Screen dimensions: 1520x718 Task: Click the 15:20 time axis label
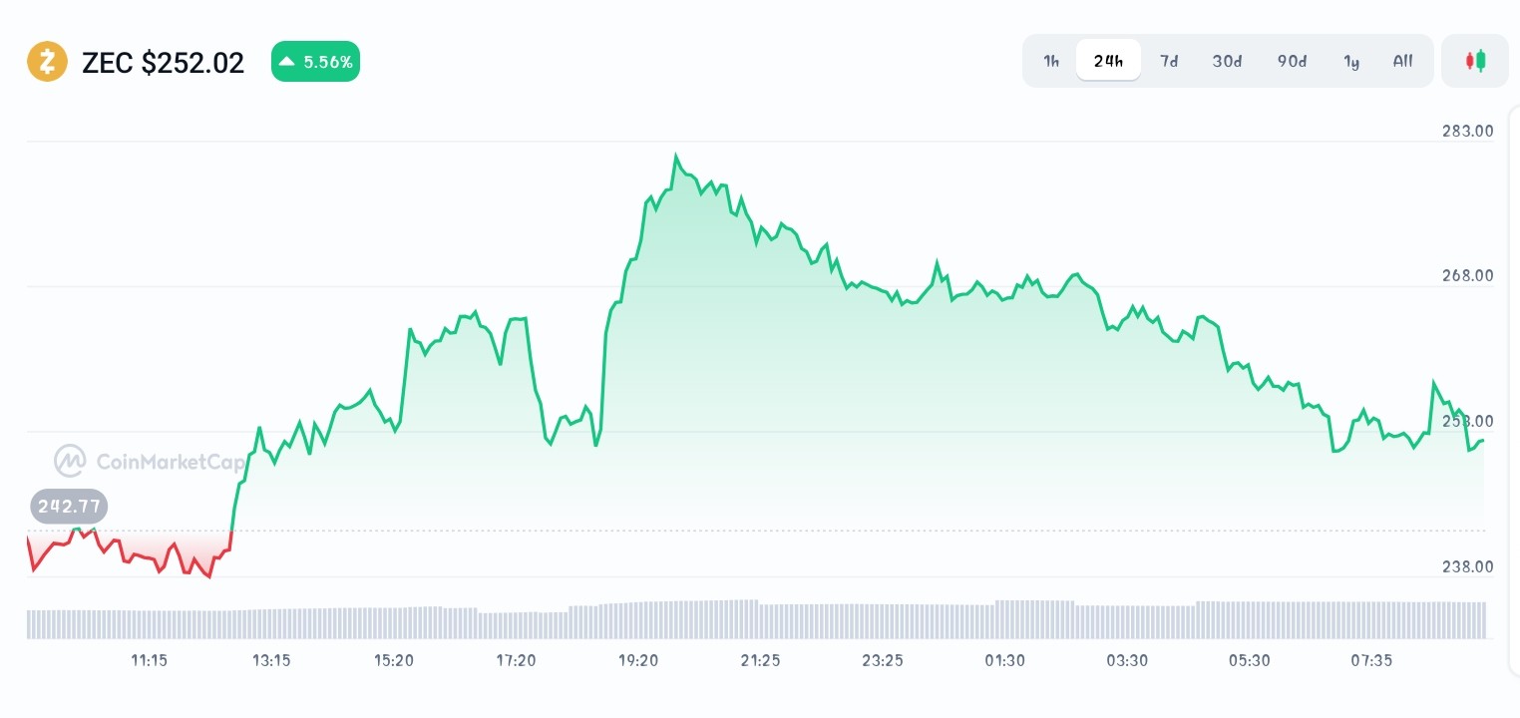point(394,660)
